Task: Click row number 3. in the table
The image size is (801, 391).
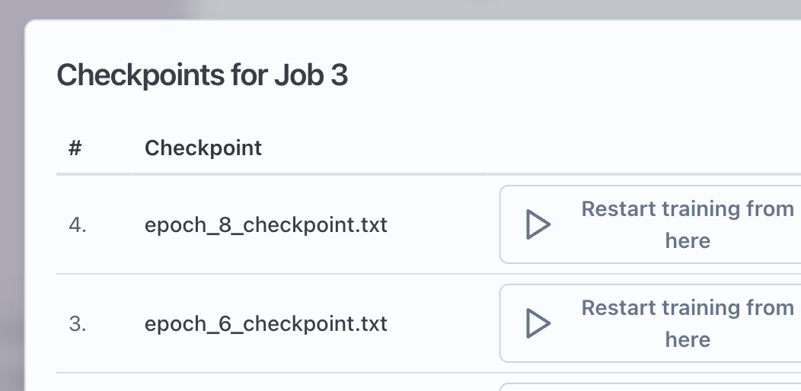Action: click(x=77, y=324)
